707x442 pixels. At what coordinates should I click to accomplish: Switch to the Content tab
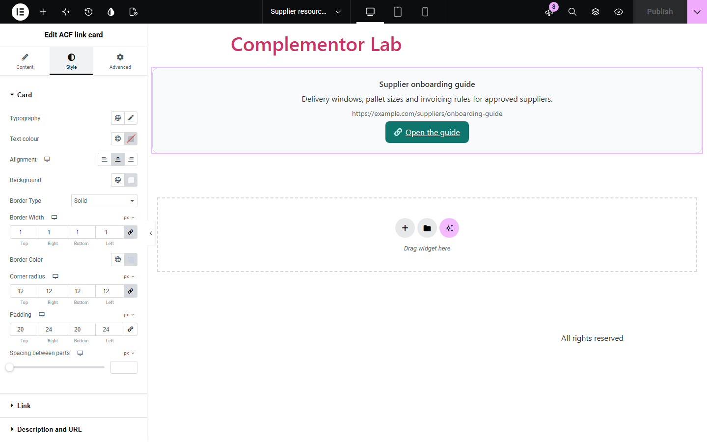[x=25, y=61]
